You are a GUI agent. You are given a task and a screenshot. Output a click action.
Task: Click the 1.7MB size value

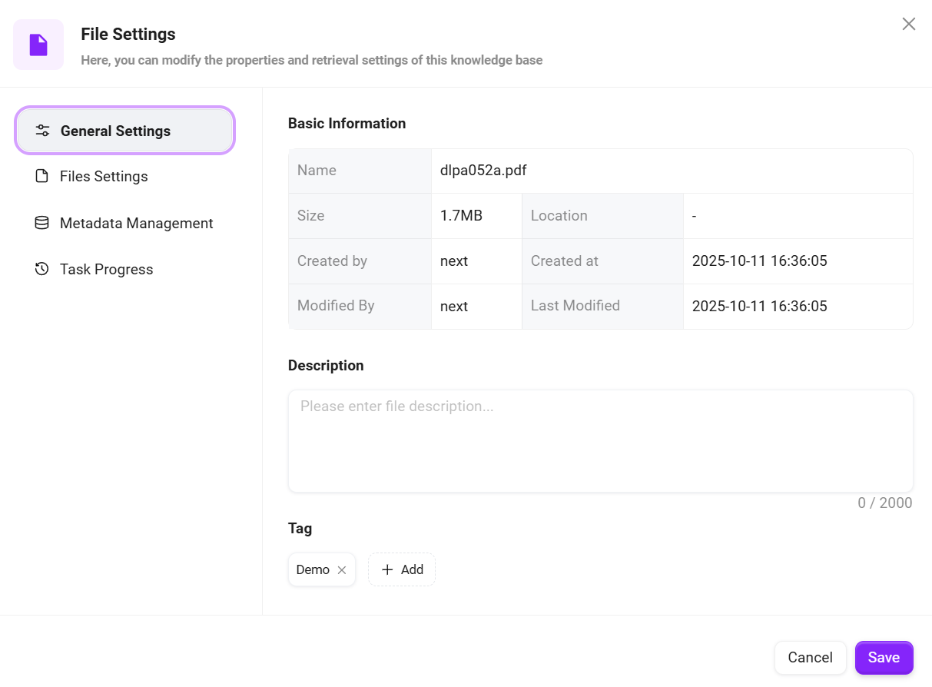[x=461, y=216]
